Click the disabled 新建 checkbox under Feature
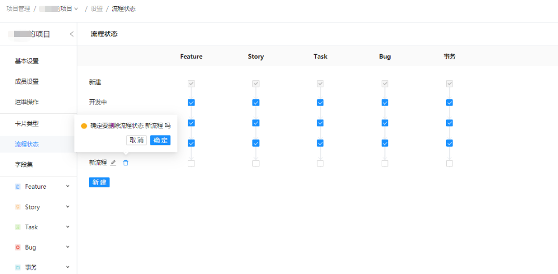558x274 pixels. [191, 84]
